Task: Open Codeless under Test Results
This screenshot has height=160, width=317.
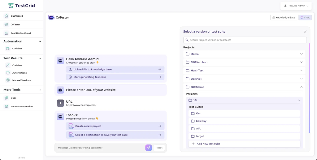Action: (x=17, y=65)
